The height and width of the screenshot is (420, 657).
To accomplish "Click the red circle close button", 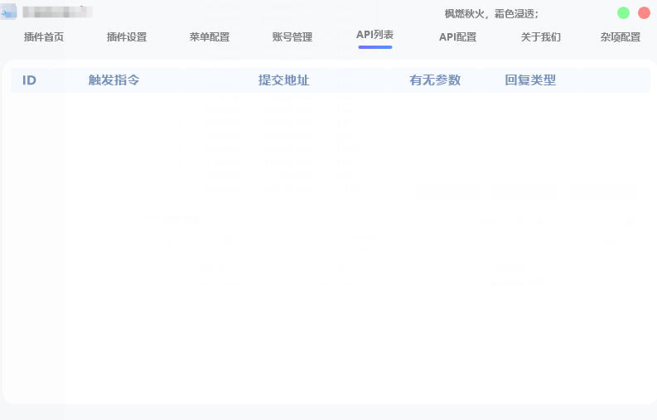I will [644, 13].
